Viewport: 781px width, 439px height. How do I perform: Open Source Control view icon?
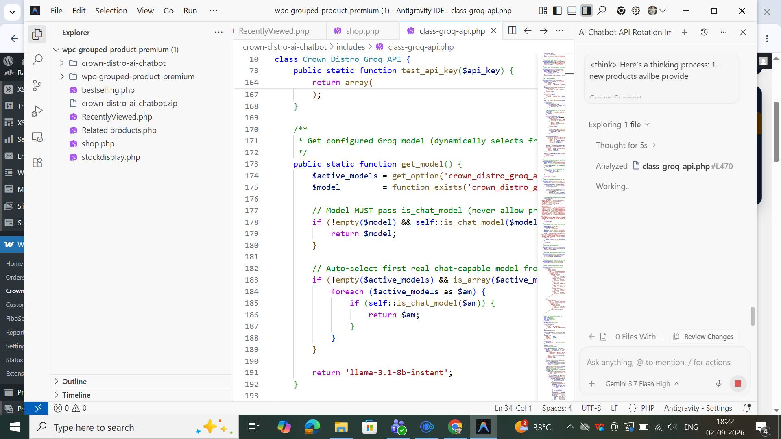[37, 85]
